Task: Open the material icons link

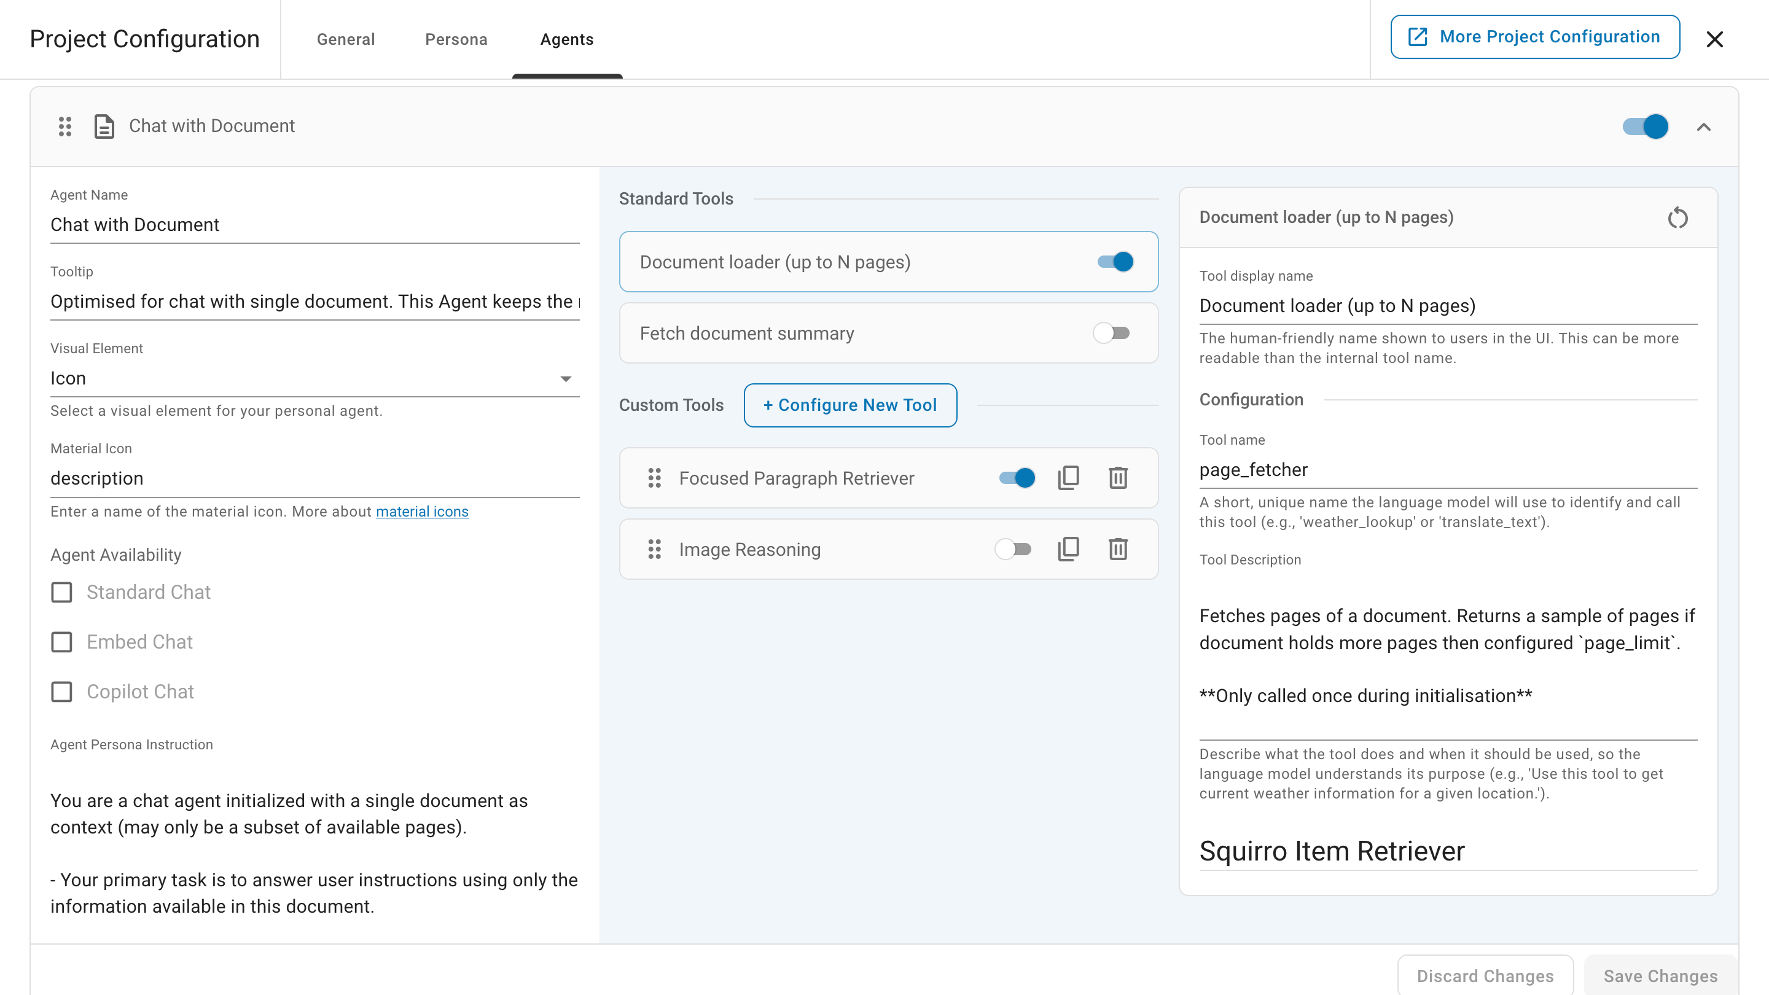Action: click(421, 512)
